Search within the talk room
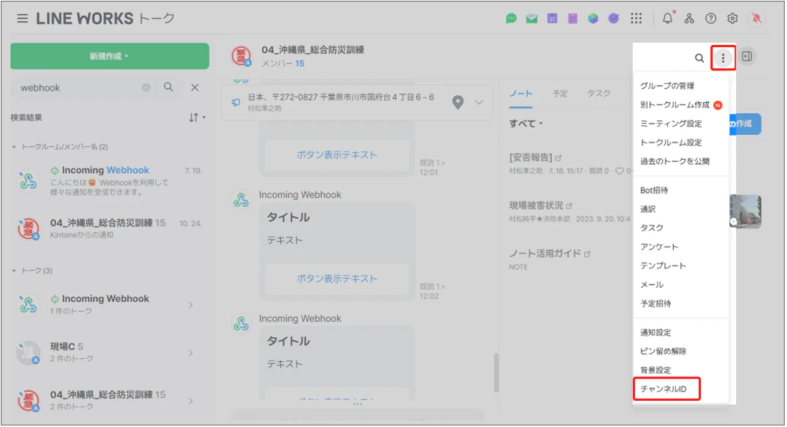Image resolution: width=787 pixels, height=427 pixels. (699, 58)
